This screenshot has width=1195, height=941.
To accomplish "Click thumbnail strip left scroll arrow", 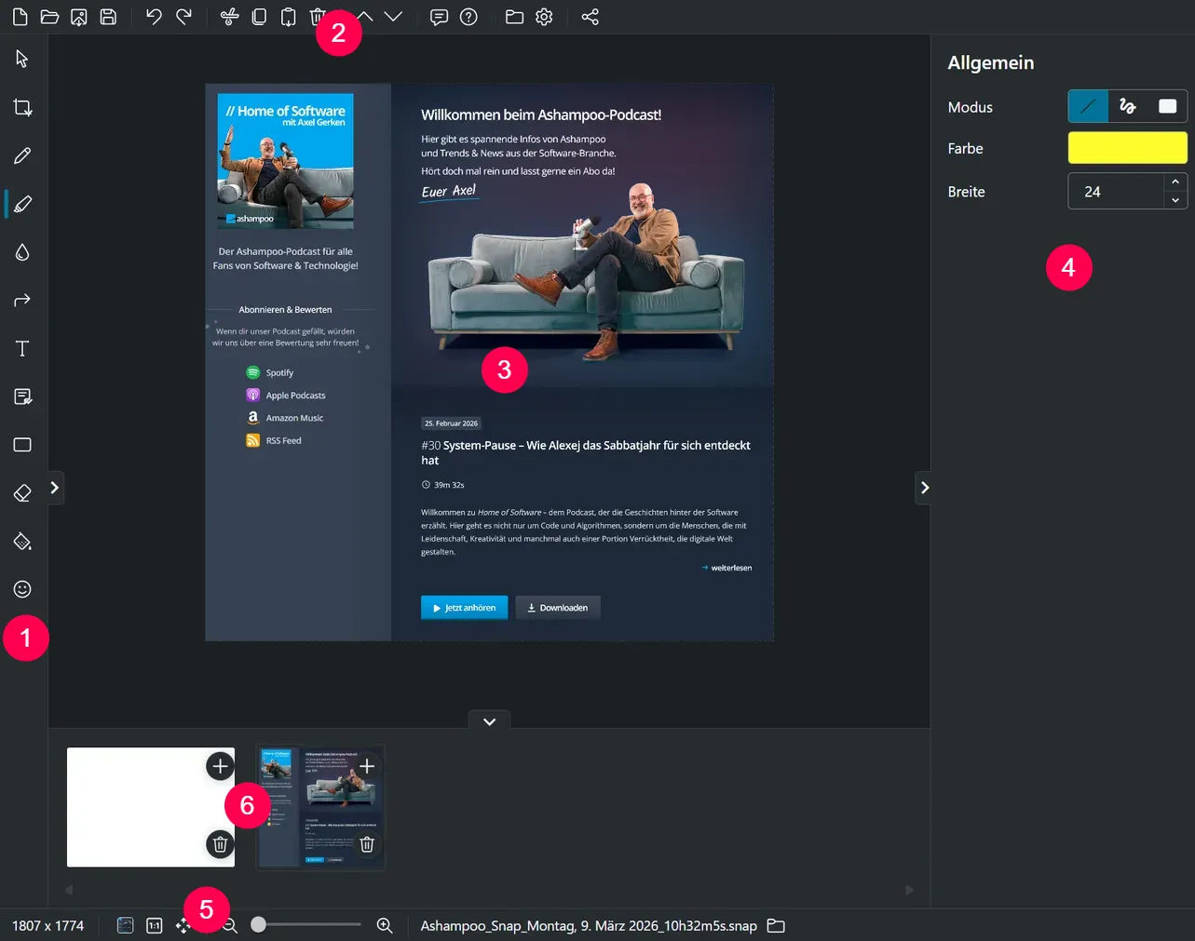I will coord(69,890).
